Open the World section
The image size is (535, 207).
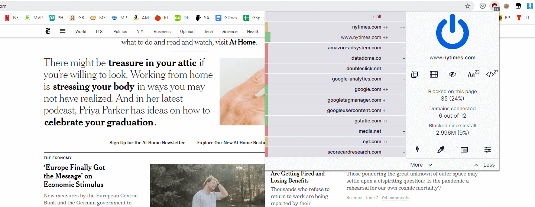(81, 32)
